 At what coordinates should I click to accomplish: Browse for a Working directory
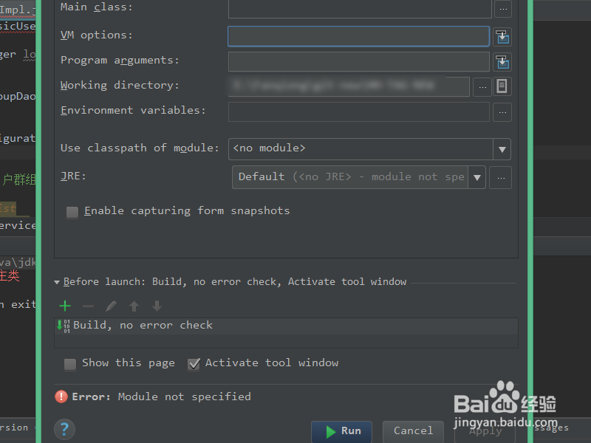pos(482,86)
